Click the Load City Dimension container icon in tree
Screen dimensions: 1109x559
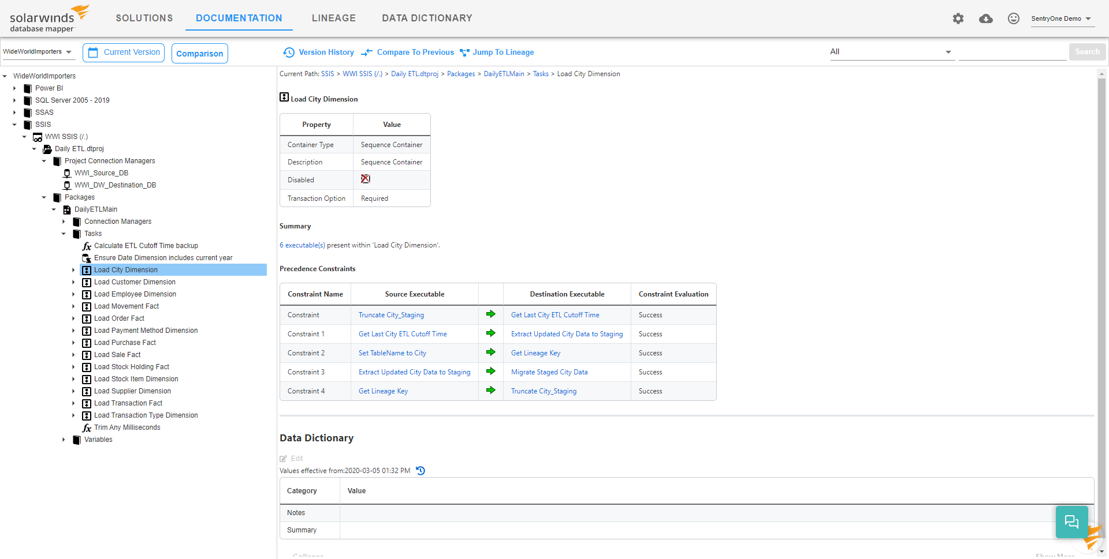coord(87,270)
